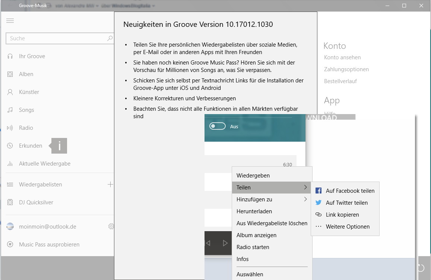
Task: Choose Auswählen in the context menu
Action: click(x=272, y=274)
